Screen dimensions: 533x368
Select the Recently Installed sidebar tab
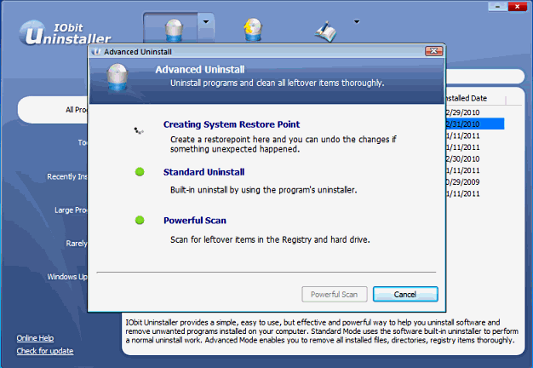[67, 176]
